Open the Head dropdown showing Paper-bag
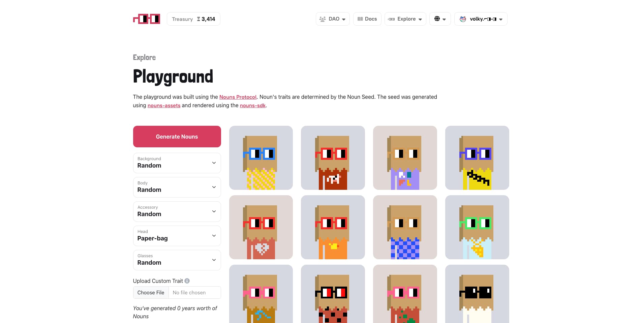This screenshot has height=323, width=642. [x=177, y=236]
